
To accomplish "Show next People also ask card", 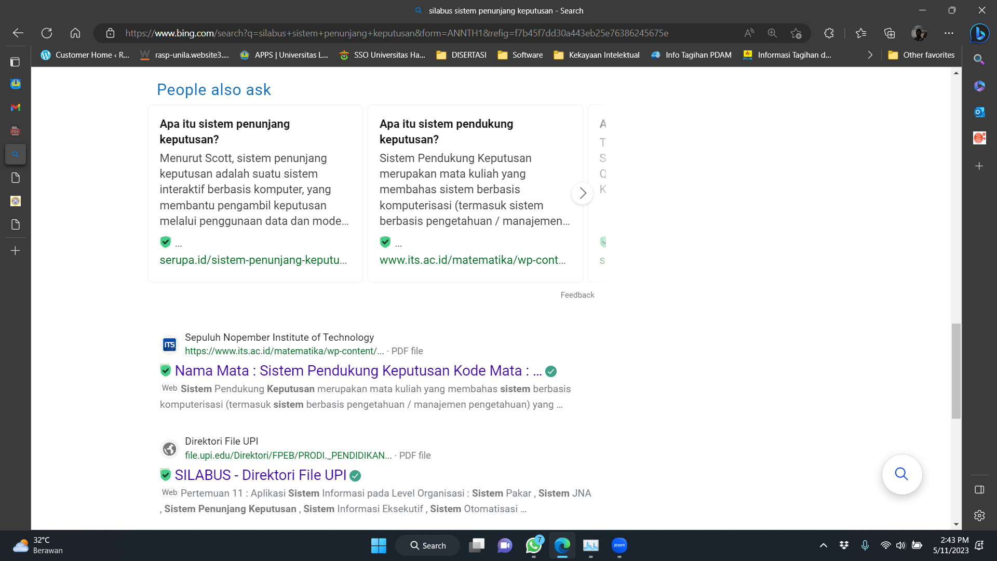I will coord(583,193).
